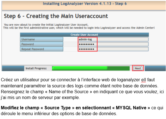Screen dimensions: 166x119
Task: Click the 'Create User Account' table header
Action: coord(84,35)
